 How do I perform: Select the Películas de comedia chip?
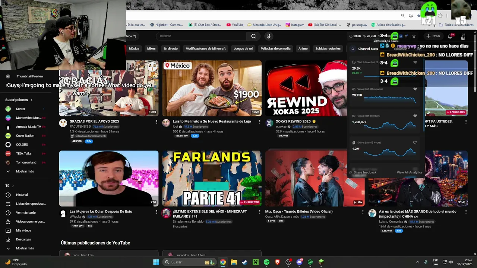tap(275, 48)
